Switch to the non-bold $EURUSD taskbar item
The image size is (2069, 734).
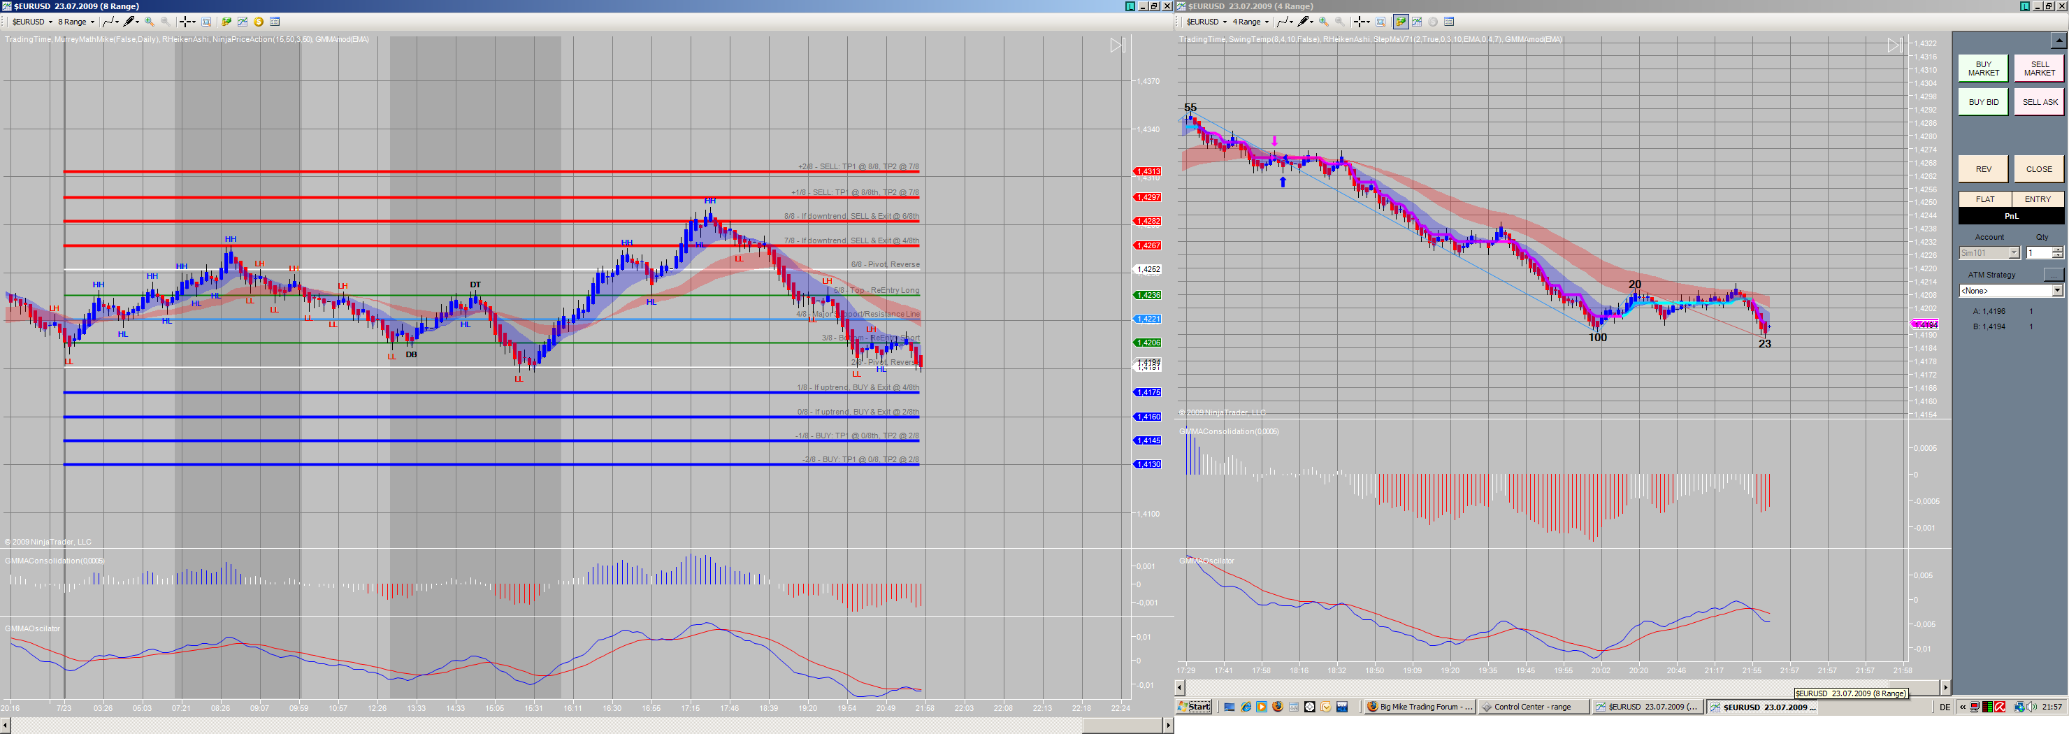pyautogui.click(x=1649, y=707)
